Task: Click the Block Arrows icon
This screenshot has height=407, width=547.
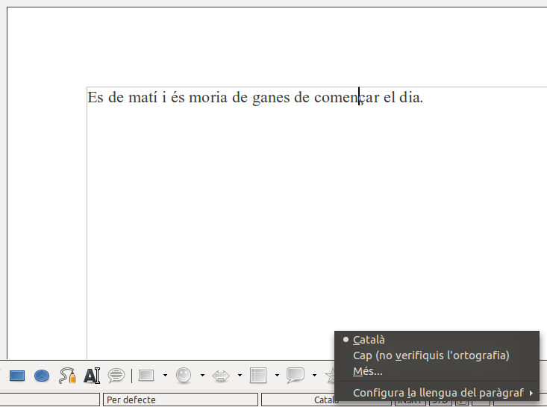Action: tap(221, 376)
